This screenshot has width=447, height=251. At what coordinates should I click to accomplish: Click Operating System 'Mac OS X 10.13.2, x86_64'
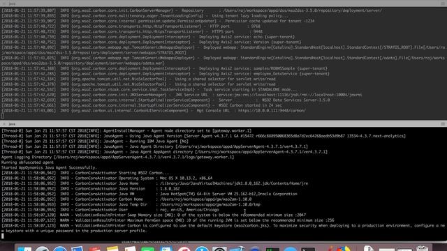coord(186,178)
